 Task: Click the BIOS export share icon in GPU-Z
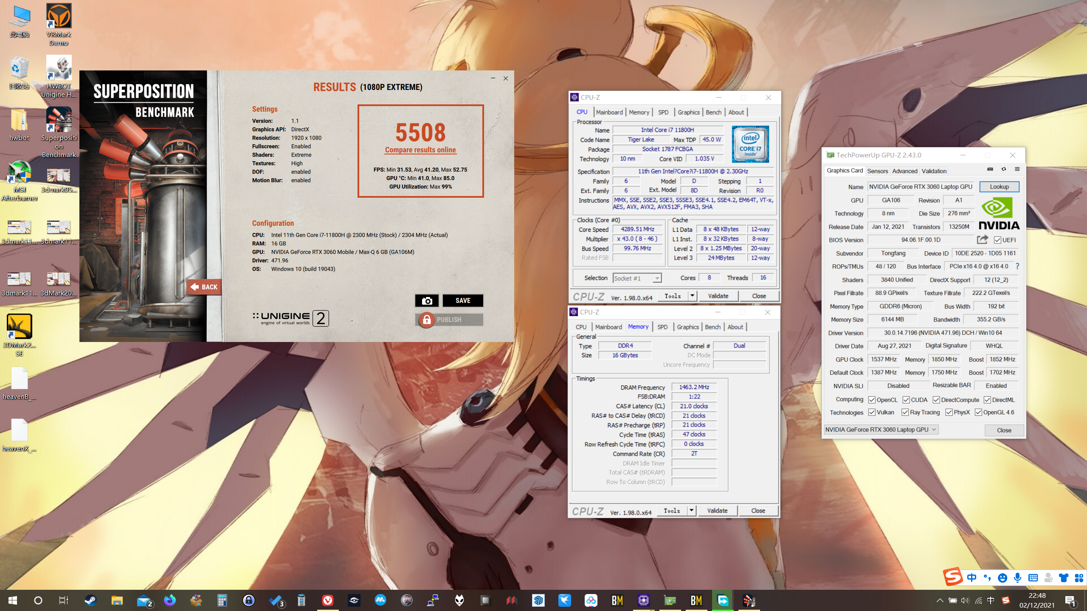(982, 240)
